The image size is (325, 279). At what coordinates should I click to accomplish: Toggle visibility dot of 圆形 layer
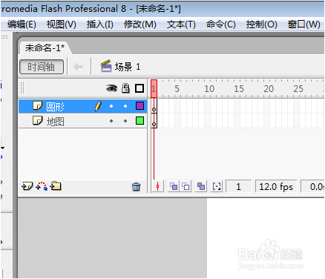111,106
